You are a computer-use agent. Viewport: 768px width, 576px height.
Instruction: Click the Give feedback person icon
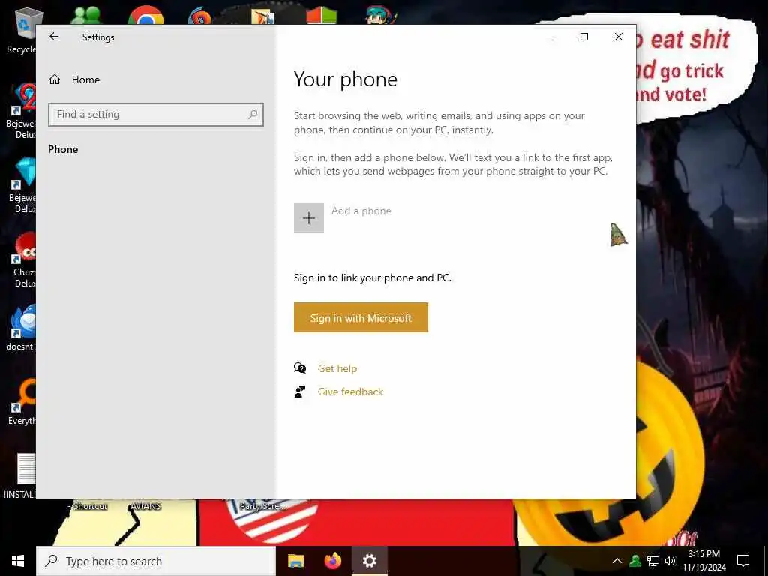point(300,391)
